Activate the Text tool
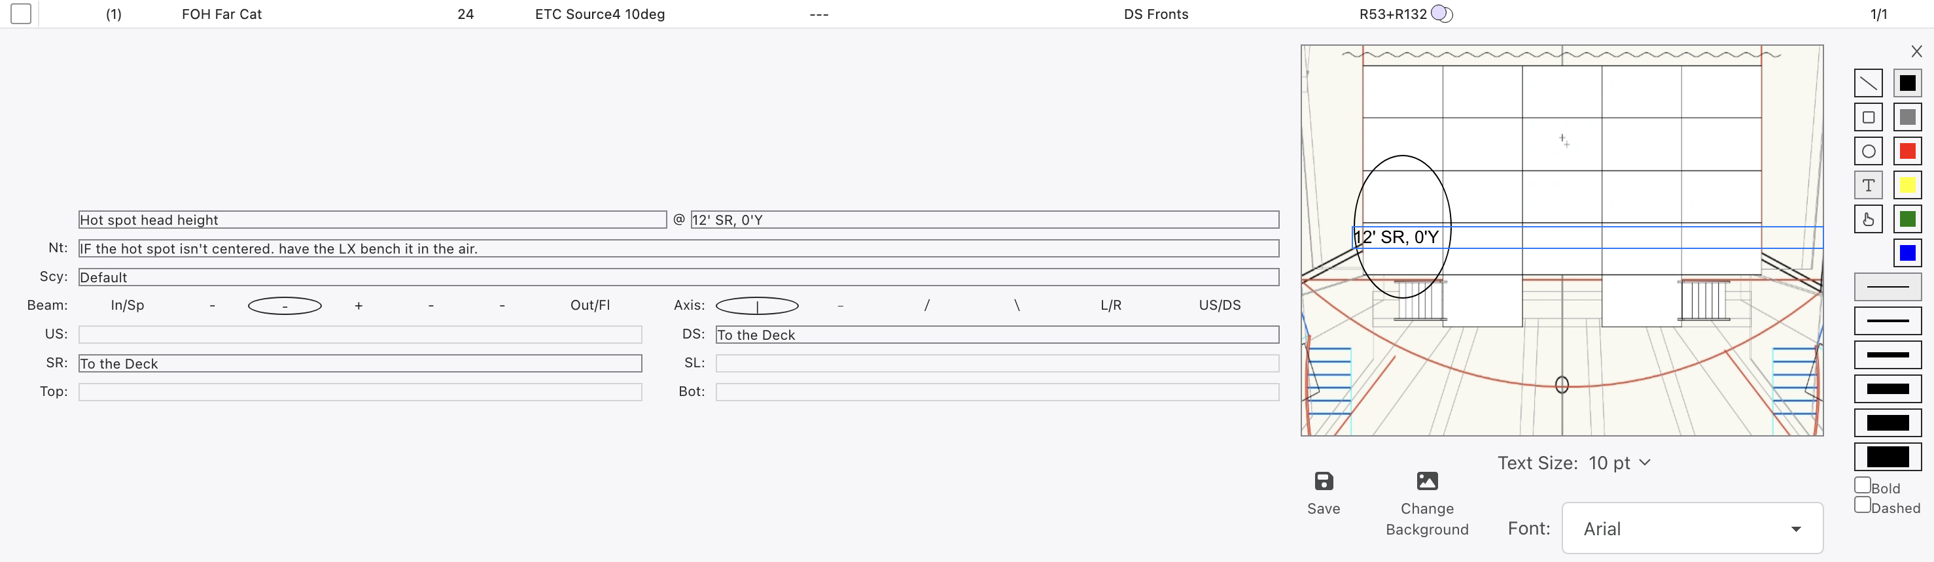 pos(1868,186)
